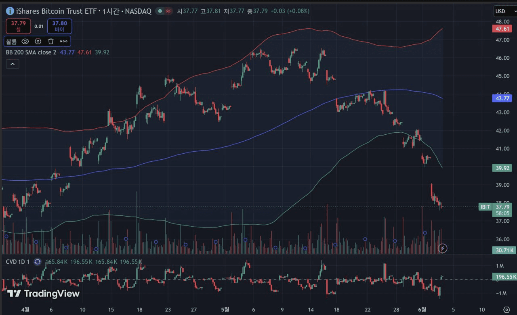Open settings for the 볼륨 indicator
517x315 pixels.
pos(38,41)
